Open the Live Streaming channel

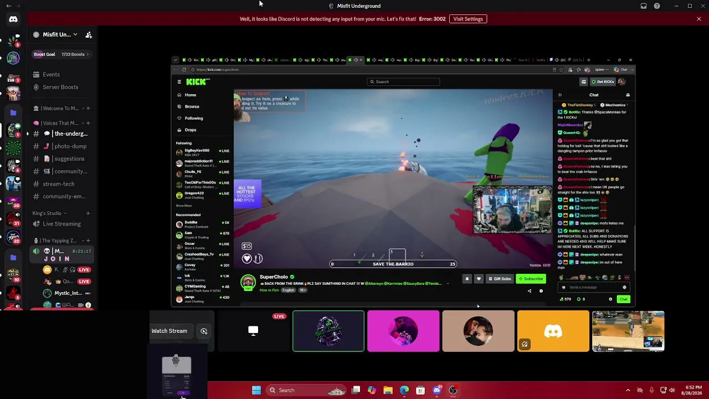click(x=62, y=224)
